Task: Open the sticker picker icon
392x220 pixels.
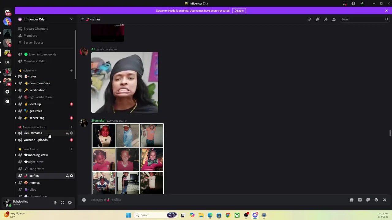Action: tap(368, 200)
